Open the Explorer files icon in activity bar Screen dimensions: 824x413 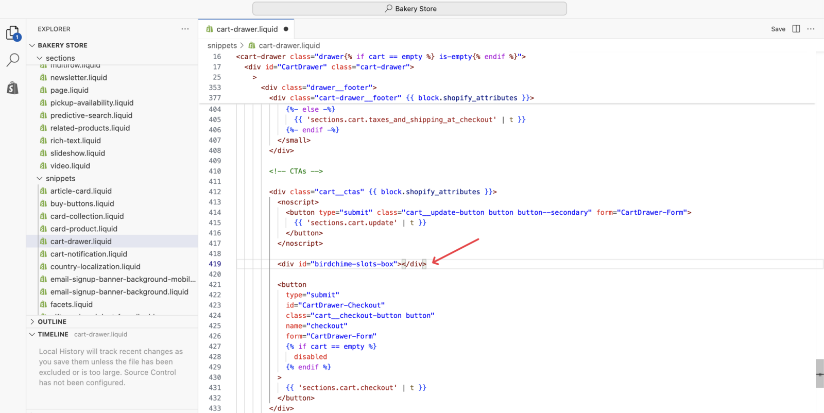click(13, 33)
